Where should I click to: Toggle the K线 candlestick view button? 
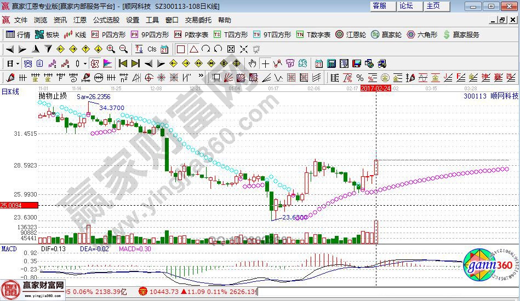(76, 34)
